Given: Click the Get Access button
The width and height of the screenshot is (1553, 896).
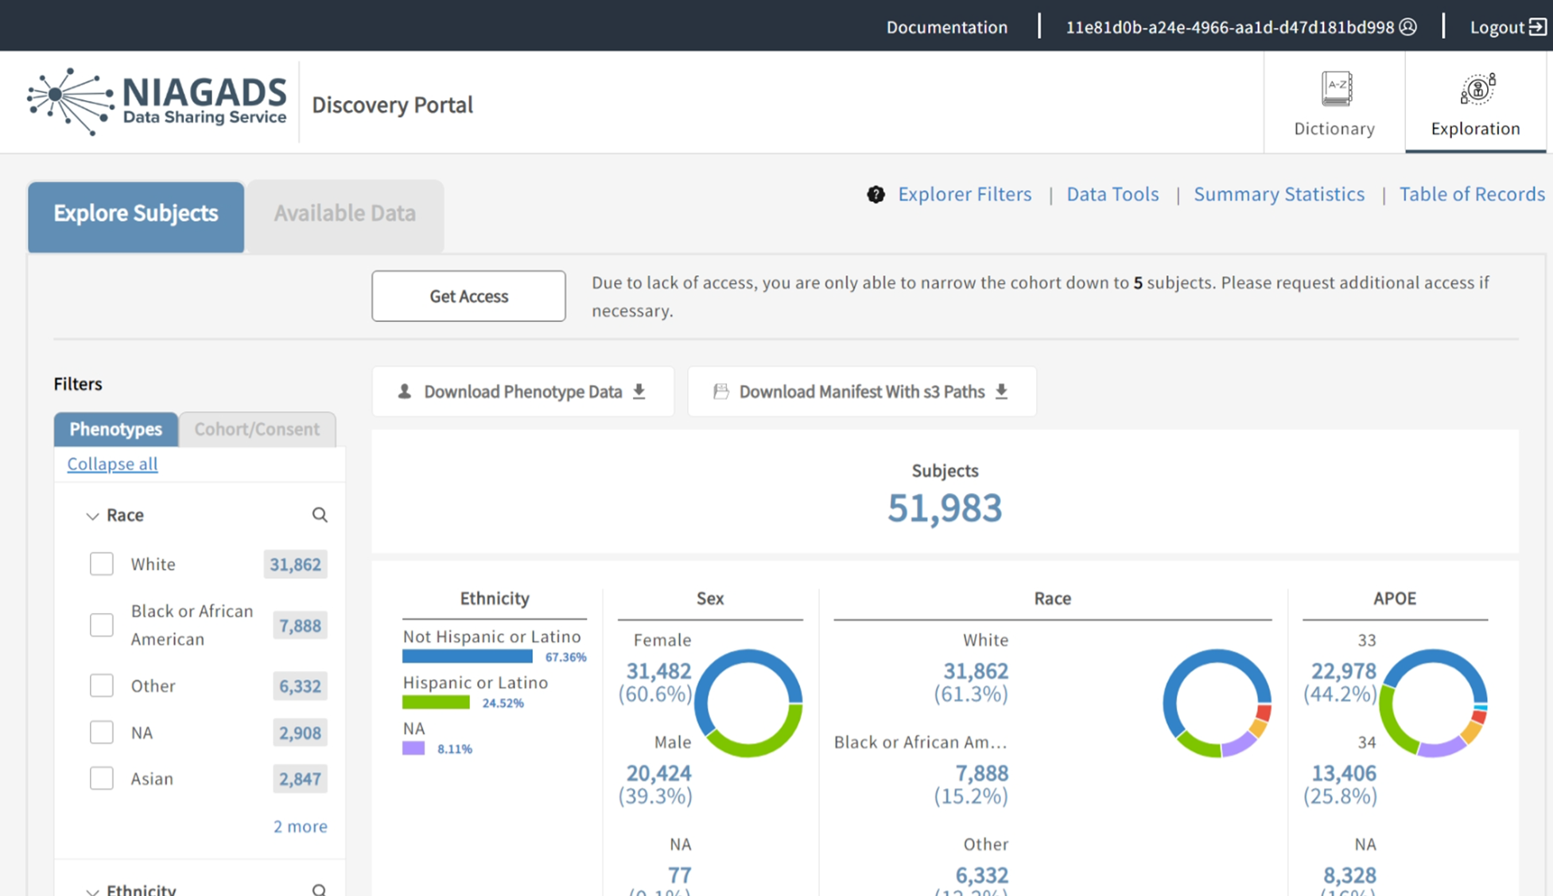Looking at the screenshot, I should click(468, 296).
